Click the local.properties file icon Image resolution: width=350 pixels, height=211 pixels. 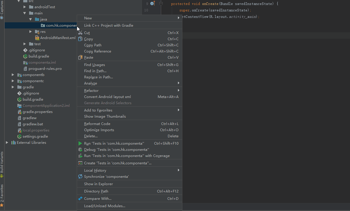[x=19, y=130]
